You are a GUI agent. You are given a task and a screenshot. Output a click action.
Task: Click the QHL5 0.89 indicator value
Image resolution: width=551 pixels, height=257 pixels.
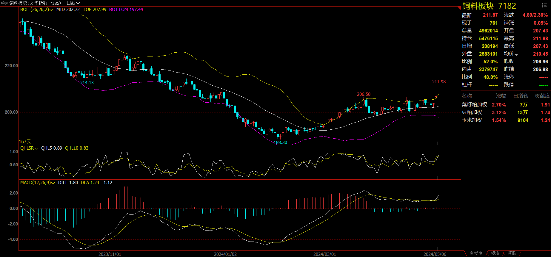tap(52, 148)
